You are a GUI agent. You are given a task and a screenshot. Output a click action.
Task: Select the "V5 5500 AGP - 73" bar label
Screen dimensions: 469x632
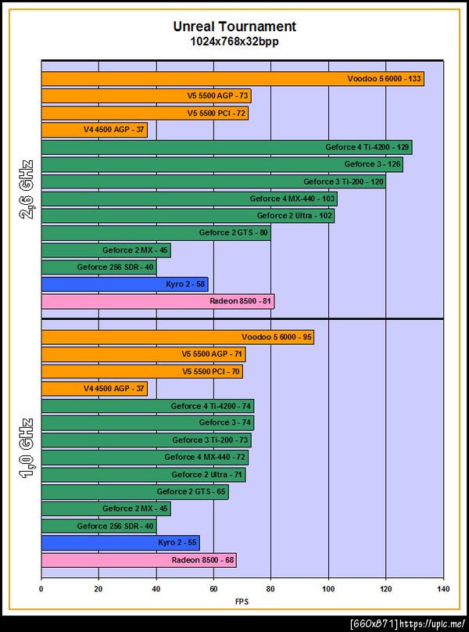pyautogui.click(x=217, y=96)
